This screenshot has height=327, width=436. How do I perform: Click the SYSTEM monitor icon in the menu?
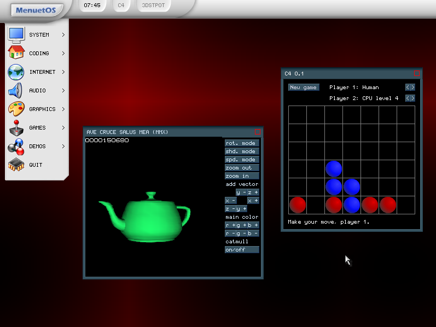pos(16,35)
